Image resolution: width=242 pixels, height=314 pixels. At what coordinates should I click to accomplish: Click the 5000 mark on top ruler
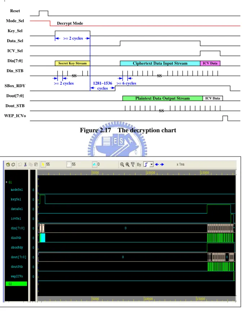[95, 173]
